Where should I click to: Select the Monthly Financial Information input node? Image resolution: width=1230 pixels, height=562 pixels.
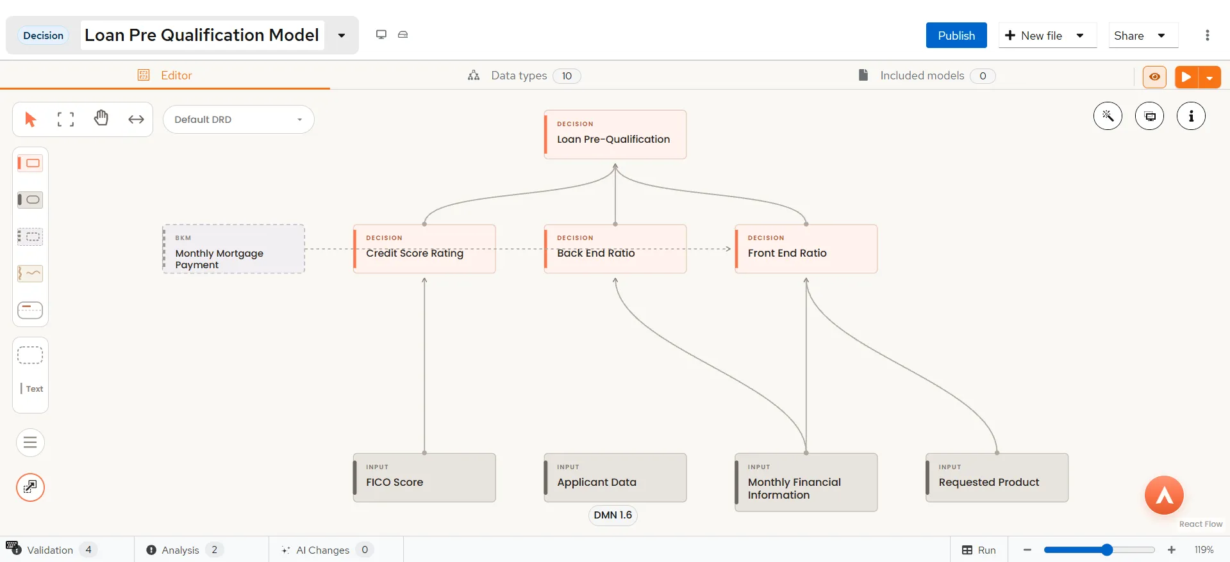(x=806, y=482)
